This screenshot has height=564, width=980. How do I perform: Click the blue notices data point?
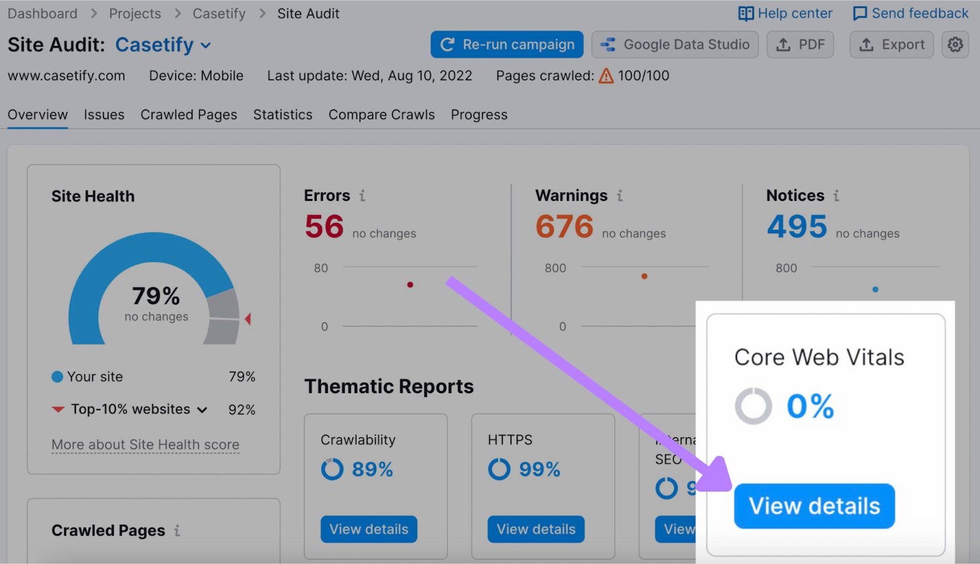[x=875, y=290]
